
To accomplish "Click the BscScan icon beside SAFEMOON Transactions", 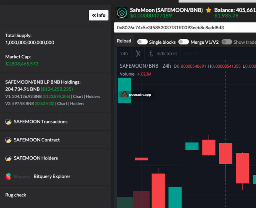I will 8,122.
